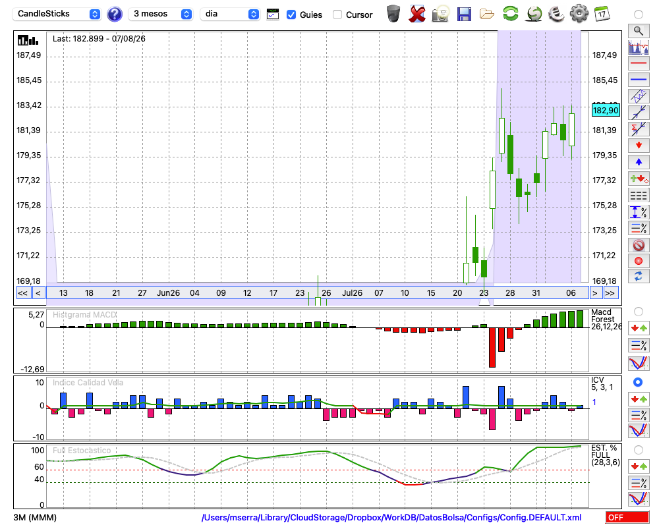Viewport: 659px width, 527px height.
Task: Select the blue horizontal line tool
Action: point(639,80)
